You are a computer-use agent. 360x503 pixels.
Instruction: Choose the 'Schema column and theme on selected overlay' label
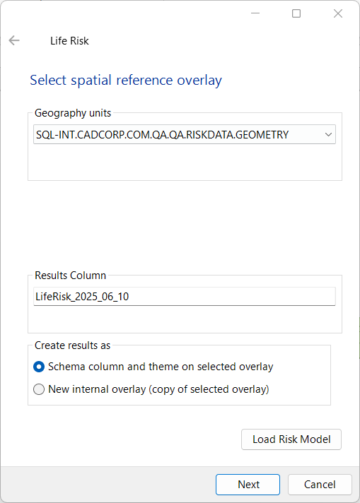coord(161,367)
